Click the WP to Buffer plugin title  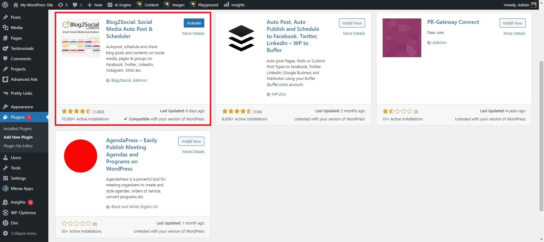[x=293, y=36]
